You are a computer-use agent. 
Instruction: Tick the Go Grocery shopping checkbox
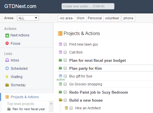65,84
